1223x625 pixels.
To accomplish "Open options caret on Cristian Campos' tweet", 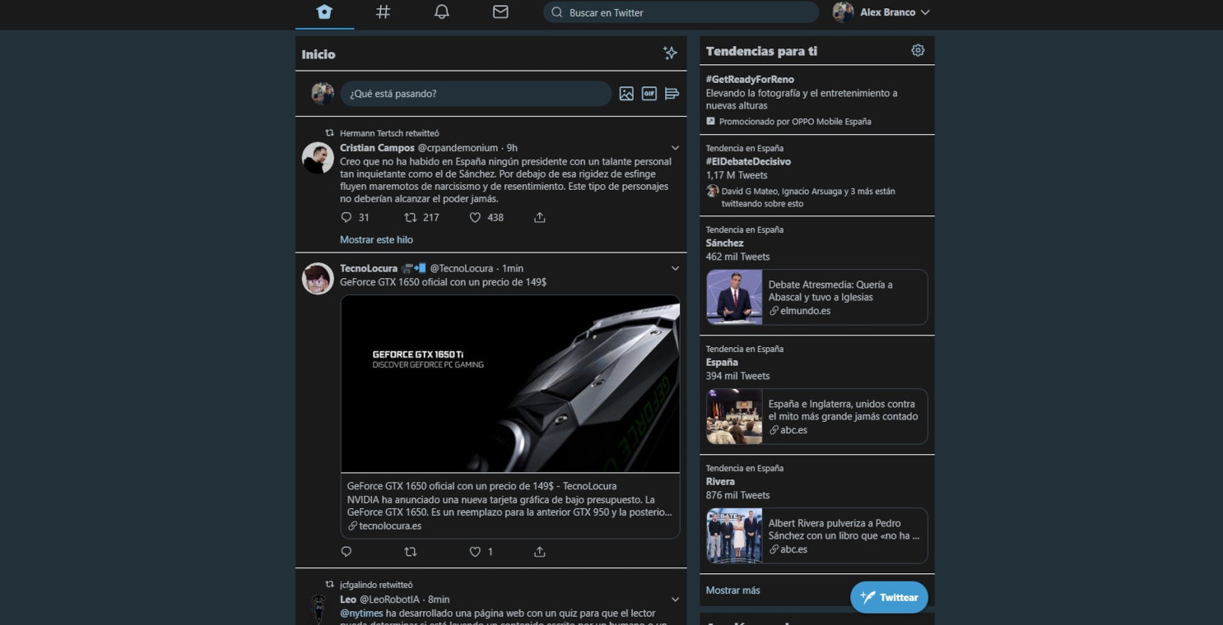I will coord(675,147).
